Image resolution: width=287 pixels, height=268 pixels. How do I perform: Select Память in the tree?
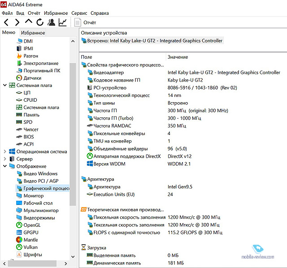coord(28,115)
